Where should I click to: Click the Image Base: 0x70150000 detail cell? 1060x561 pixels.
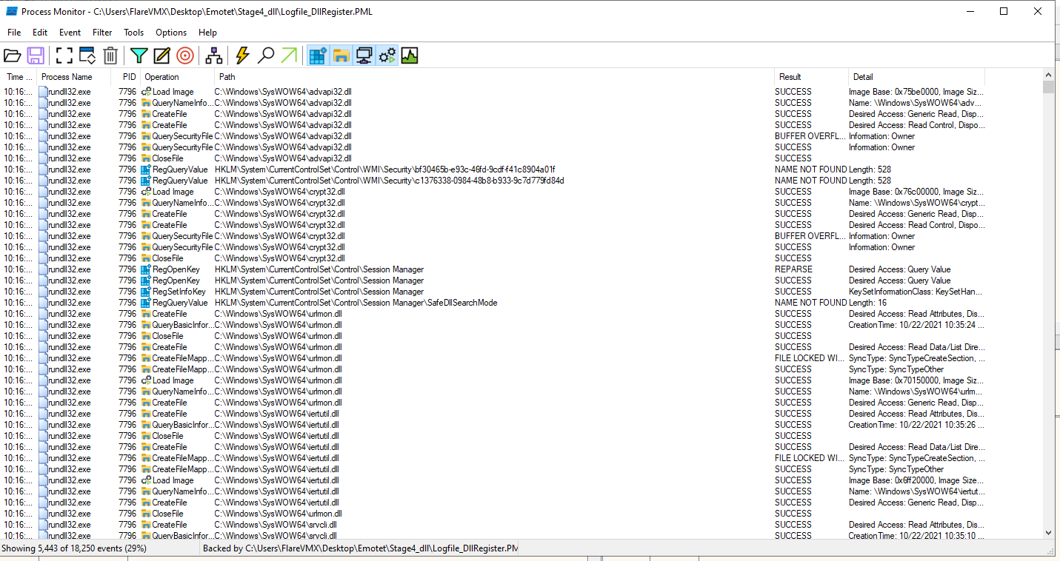(x=916, y=380)
